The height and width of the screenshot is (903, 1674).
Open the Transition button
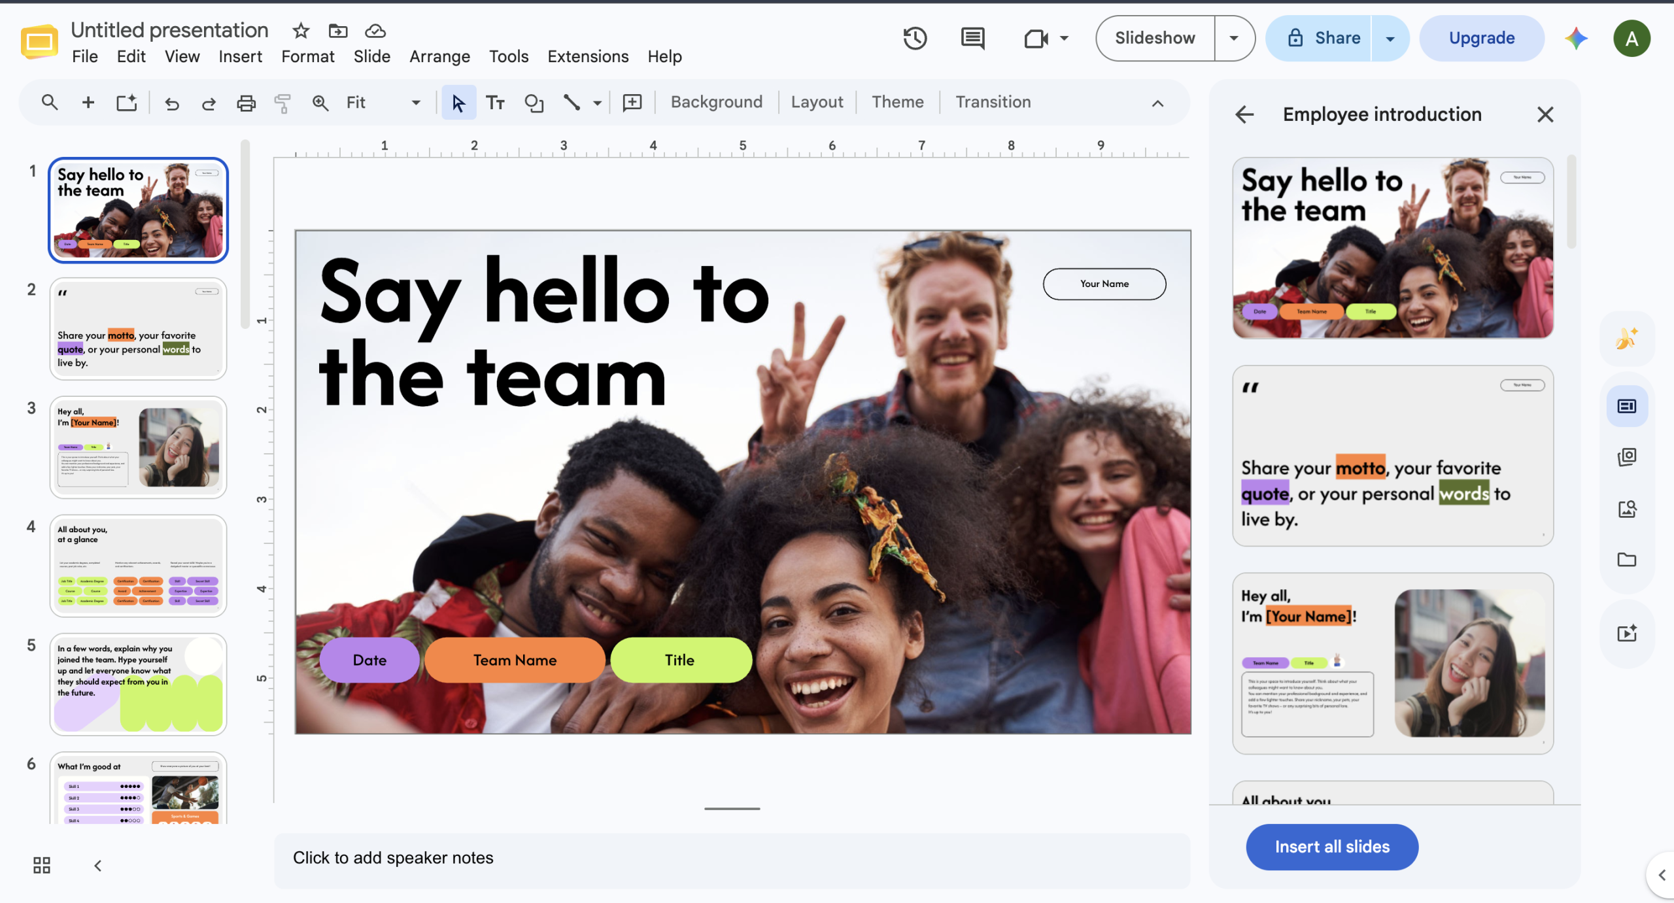point(993,103)
